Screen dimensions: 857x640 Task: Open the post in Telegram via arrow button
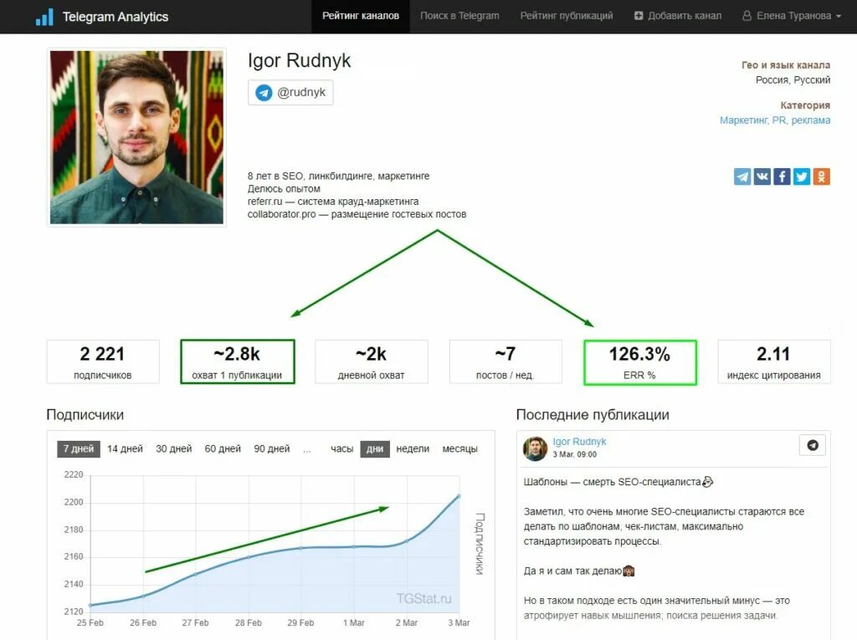click(x=812, y=445)
